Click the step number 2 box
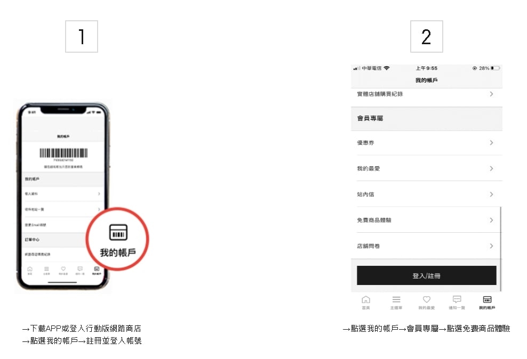This screenshot has height=359, width=527. pyautogui.click(x=427, y=37)
